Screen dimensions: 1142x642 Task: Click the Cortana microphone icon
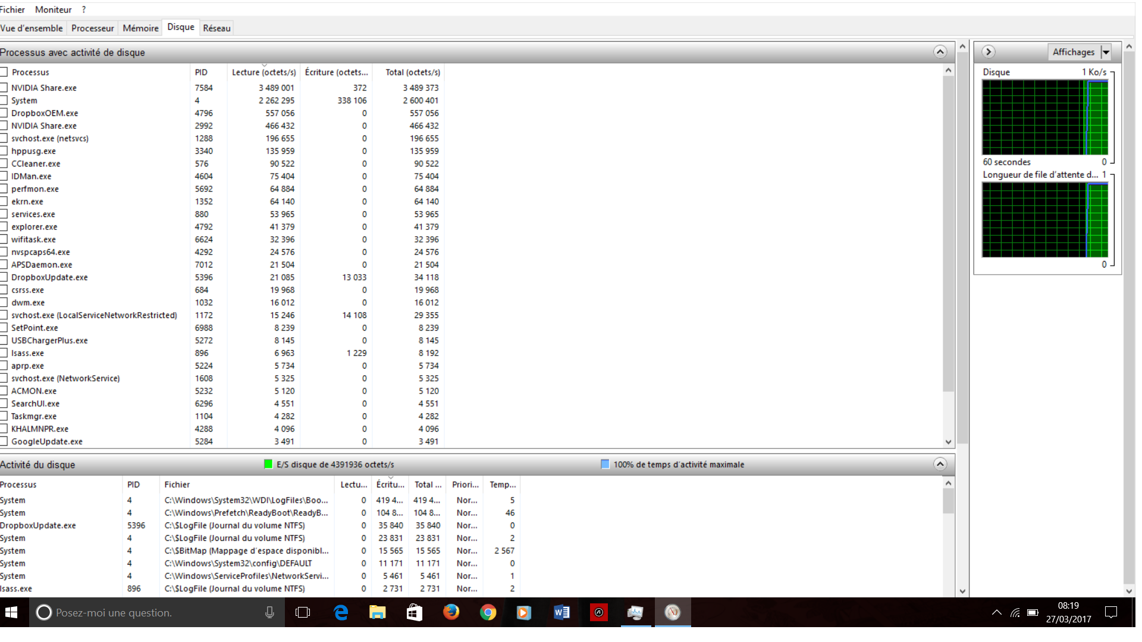click(x=269, y=612)
